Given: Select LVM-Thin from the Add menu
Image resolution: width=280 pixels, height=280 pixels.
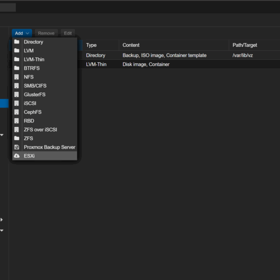Looking at the screenshot, I should click(x=45, y=59).
